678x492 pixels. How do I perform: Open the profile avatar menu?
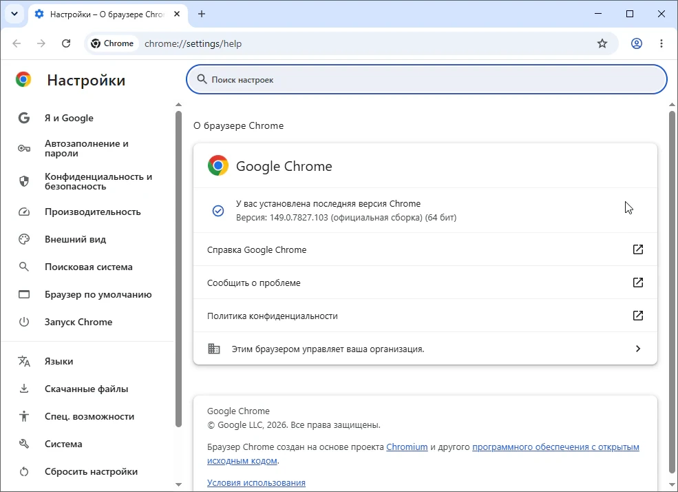click(637, 43)
